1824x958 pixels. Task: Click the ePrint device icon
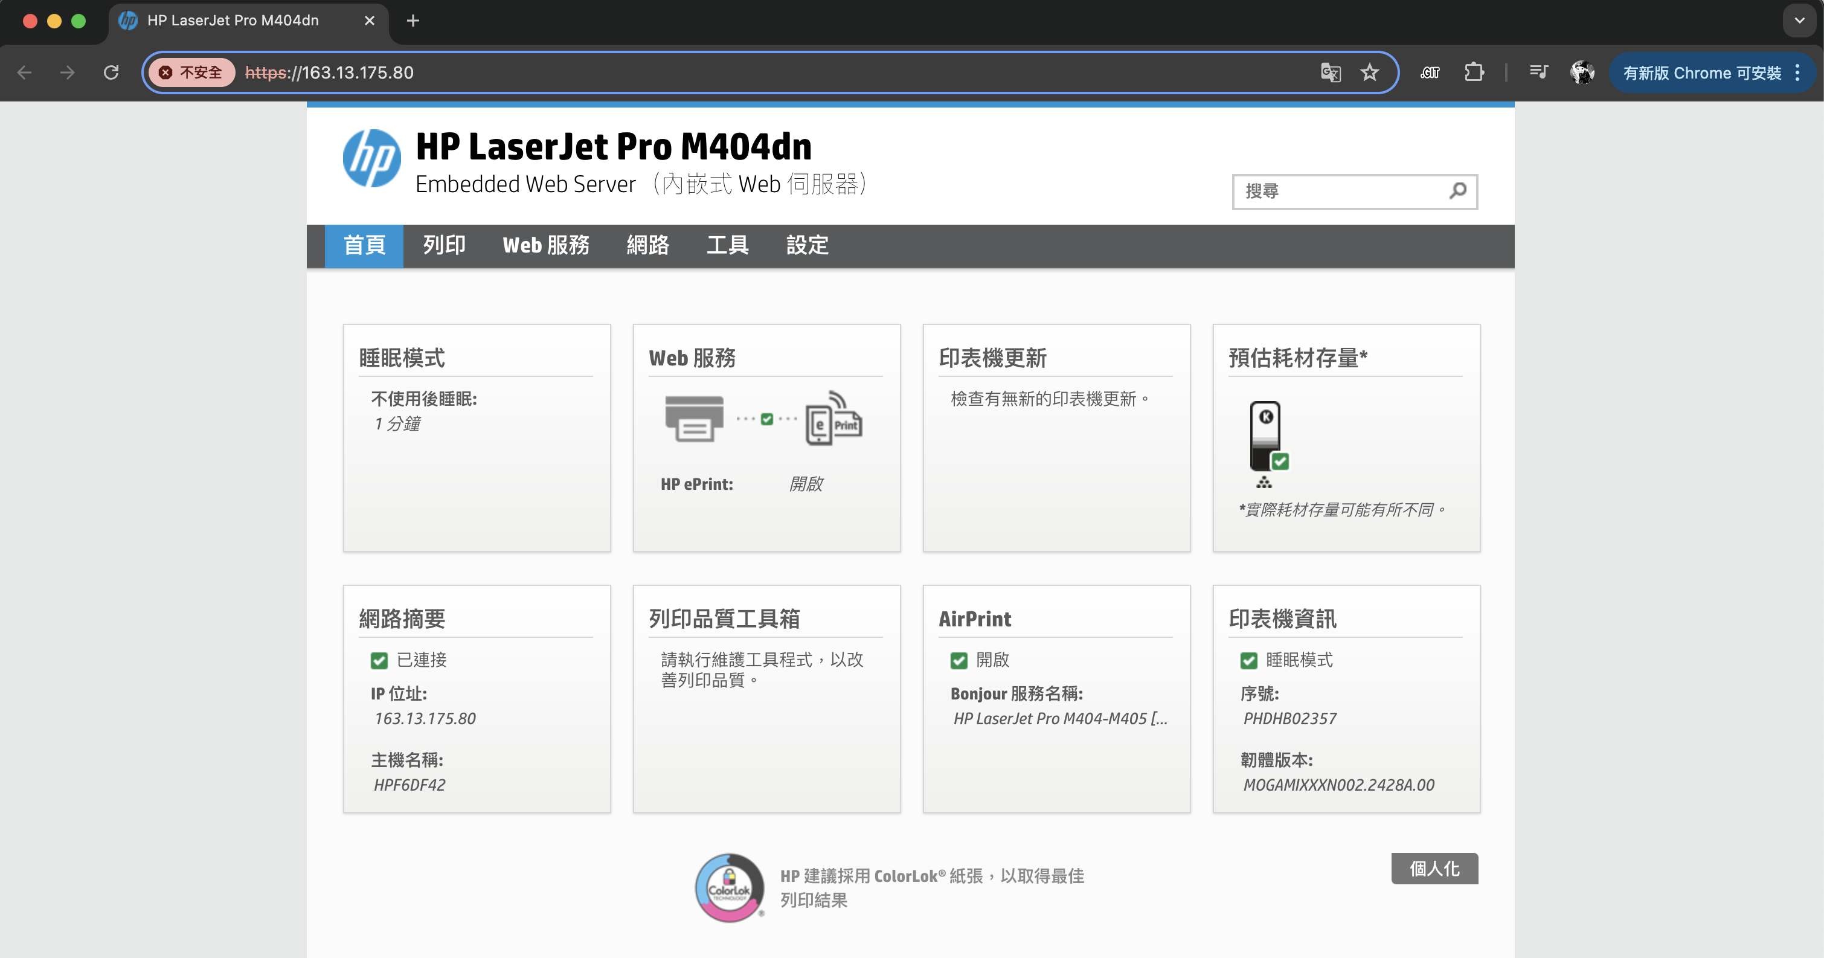click(x=833, y=418)
